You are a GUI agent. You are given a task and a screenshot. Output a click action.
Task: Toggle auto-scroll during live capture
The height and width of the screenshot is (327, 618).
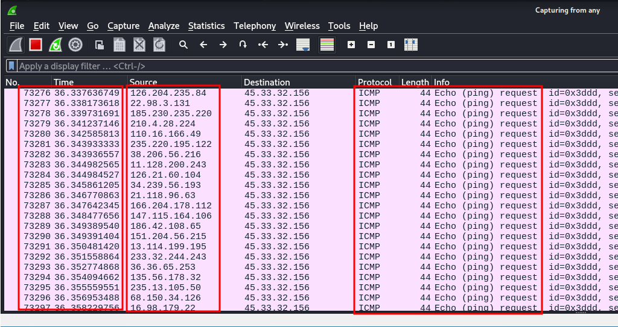303,45
